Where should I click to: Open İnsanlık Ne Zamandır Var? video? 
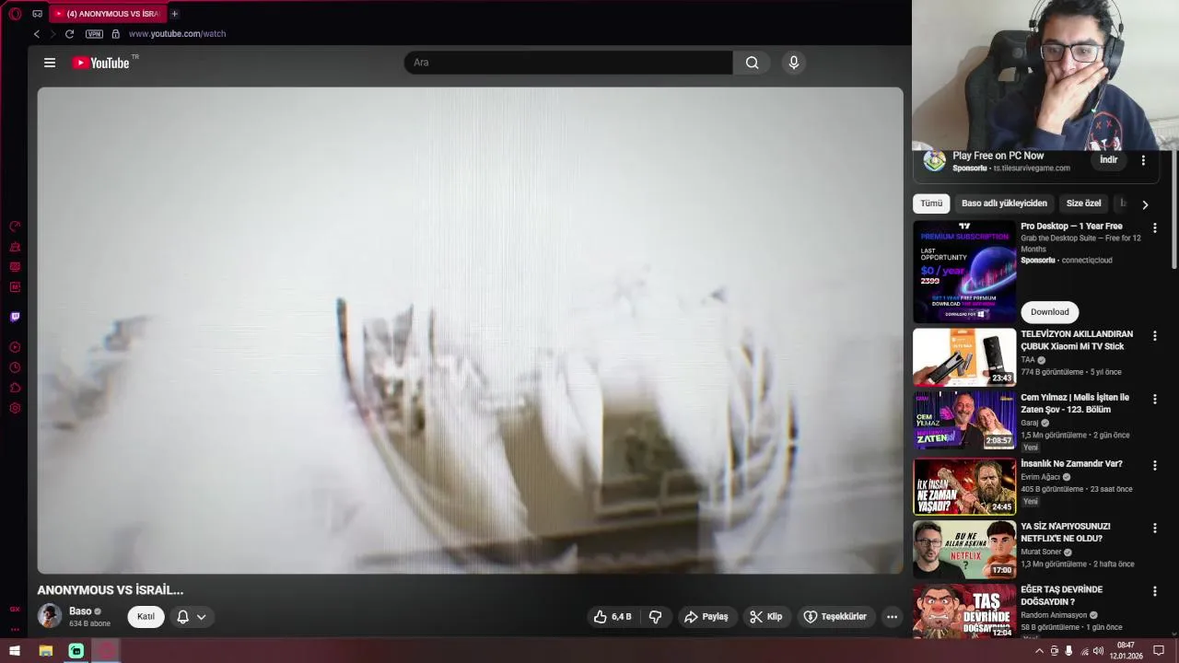coord(964,486)
